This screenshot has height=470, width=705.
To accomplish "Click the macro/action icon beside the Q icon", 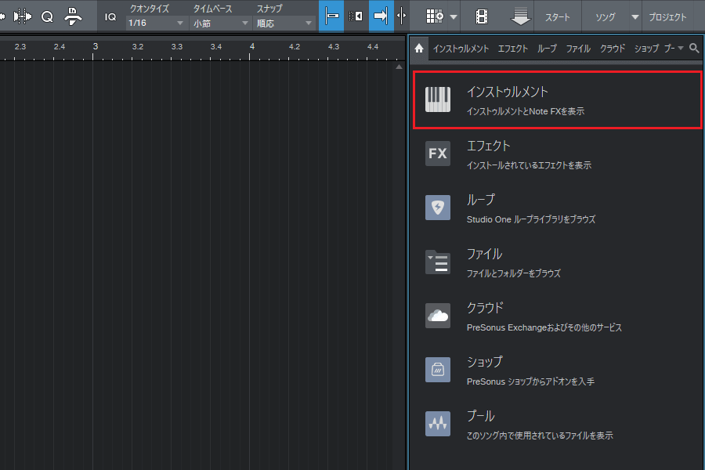I will (73, 16).
